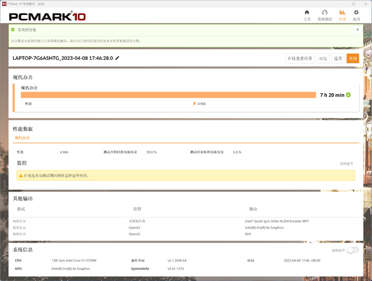Screen dimensions: 372x281
Task: Click the orange Close (关闭) button
Action: [x=353, y=59]
